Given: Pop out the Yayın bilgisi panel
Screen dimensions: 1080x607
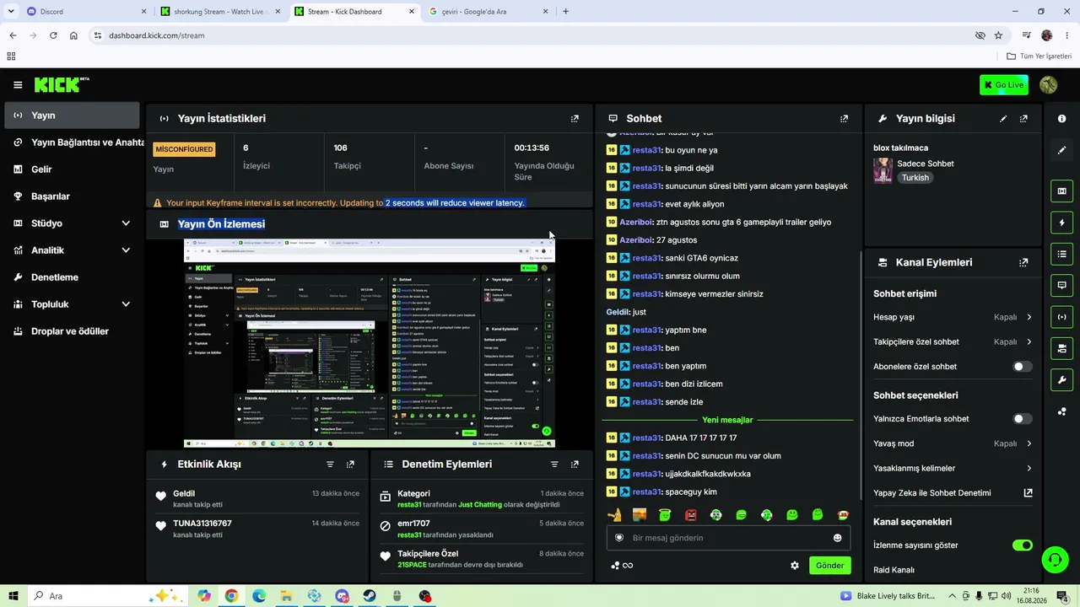Looking at the screenshot, I should point(1023,119).
